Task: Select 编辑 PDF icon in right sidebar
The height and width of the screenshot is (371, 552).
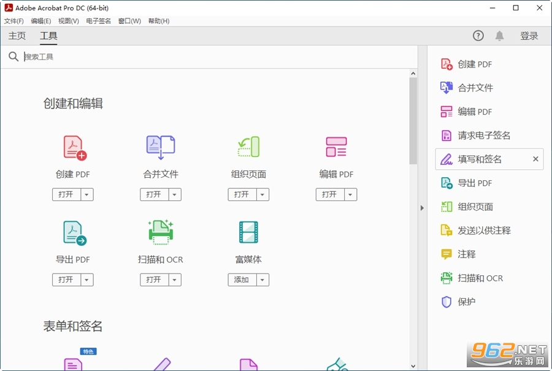Action: click(447, 112)
